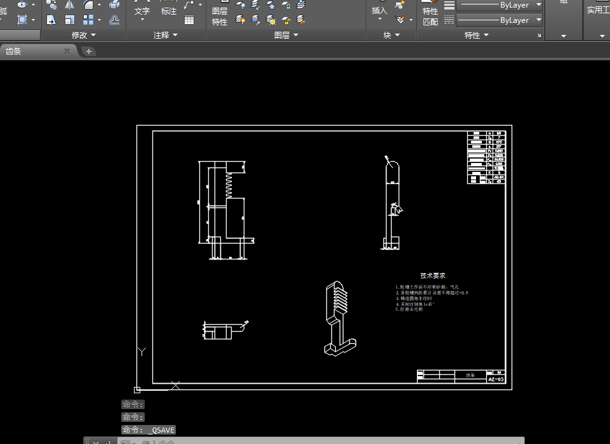The height and width of the screenshot is (444, 610).
Task: Select the Scale tool icon
Action: (x=70, y=20)
